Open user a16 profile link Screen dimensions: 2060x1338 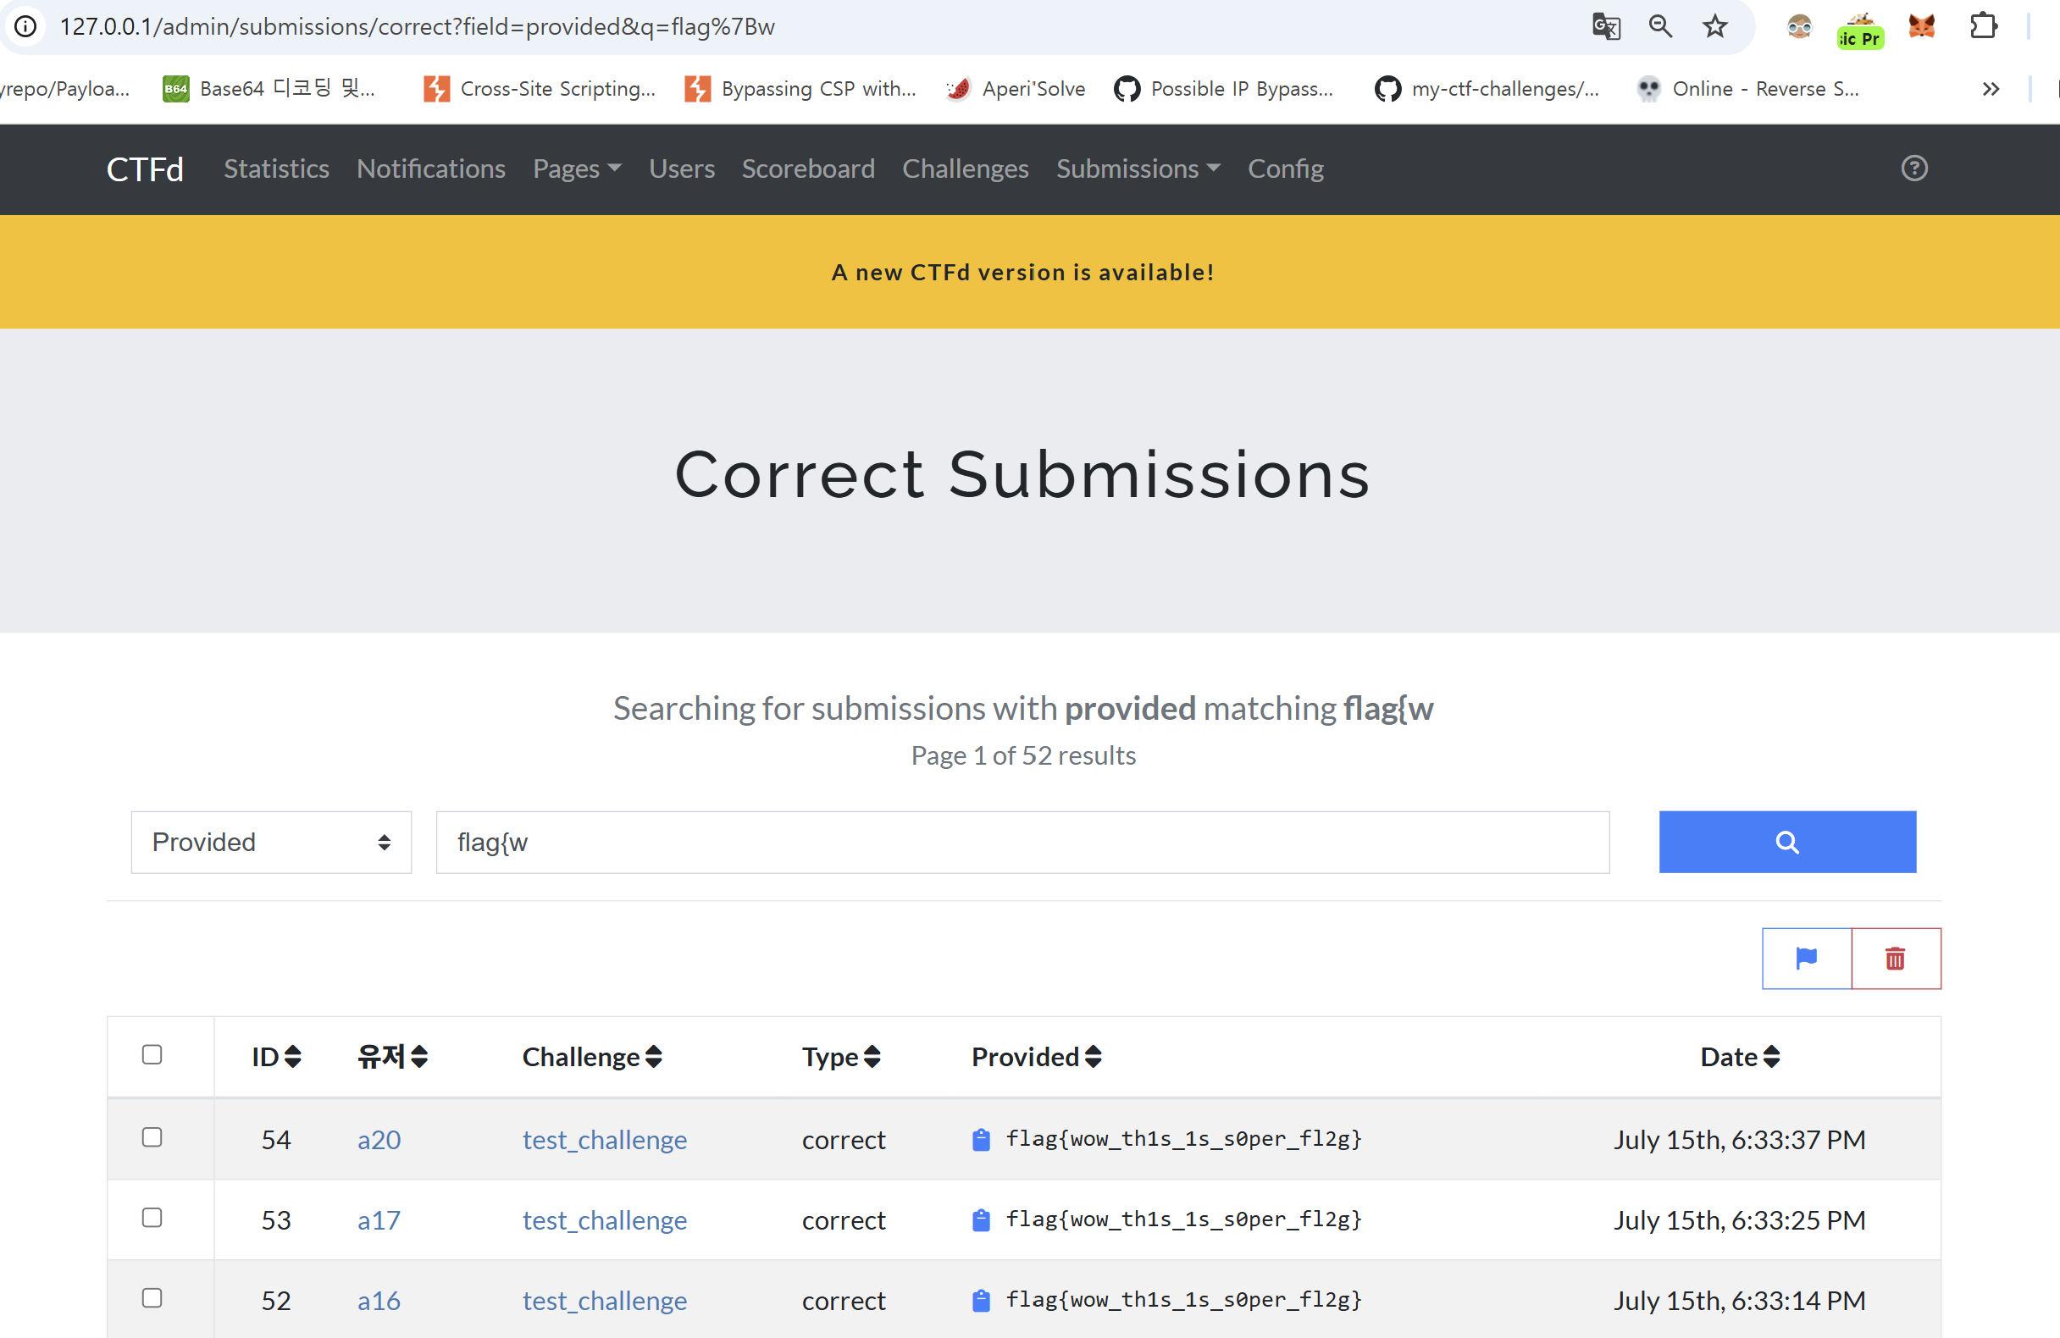[379, 1301]
